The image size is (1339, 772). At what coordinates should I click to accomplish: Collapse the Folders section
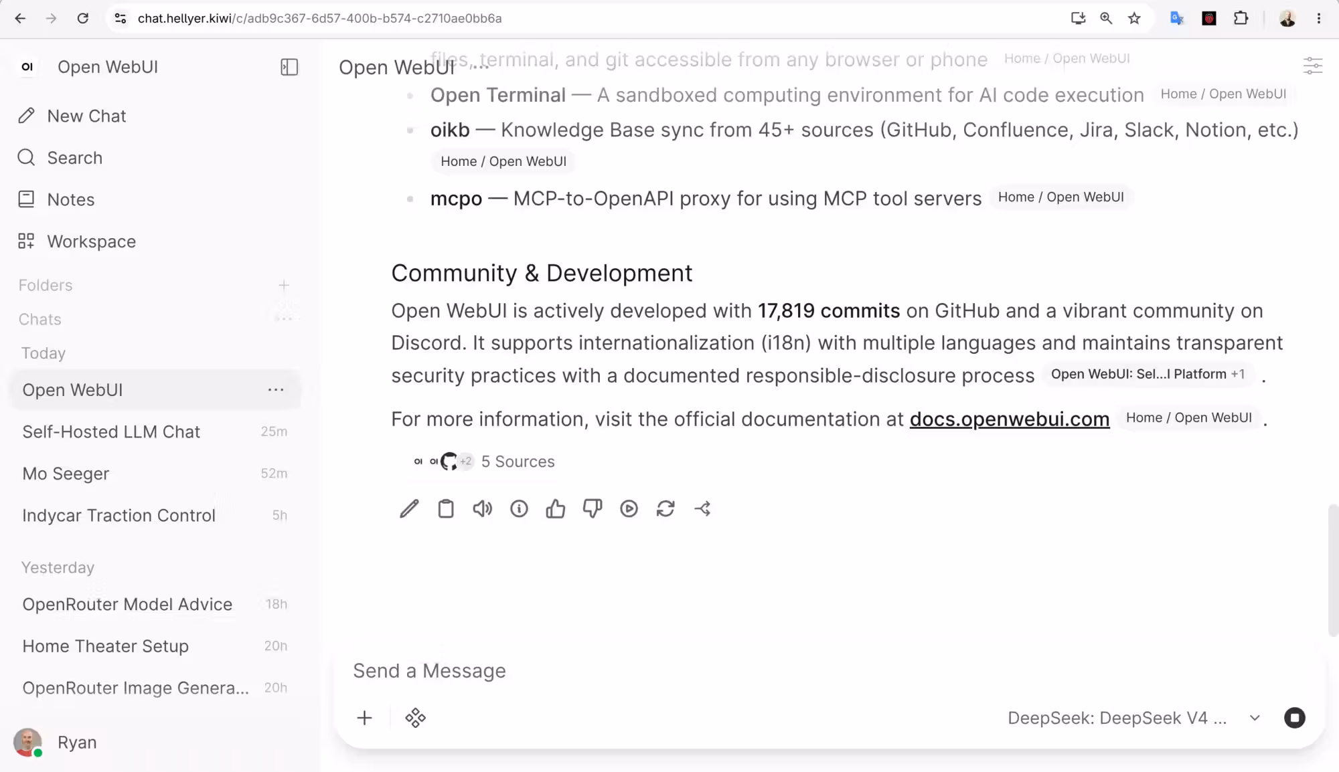[x=46, y=286]
